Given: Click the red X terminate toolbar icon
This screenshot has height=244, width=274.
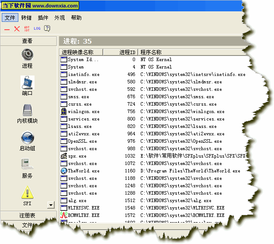Looking at the screenshot, I should [17, 29].
